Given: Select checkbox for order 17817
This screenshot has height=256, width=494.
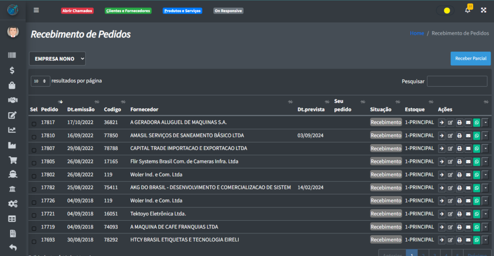Looking at the screenshot, I should pos(34,124).
